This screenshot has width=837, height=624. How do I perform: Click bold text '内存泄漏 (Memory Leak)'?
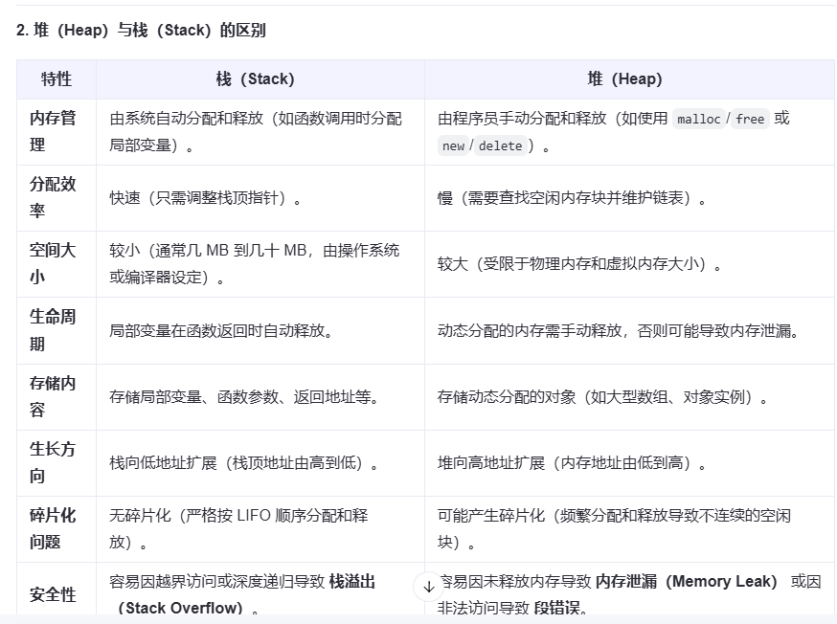pos(687,581)
